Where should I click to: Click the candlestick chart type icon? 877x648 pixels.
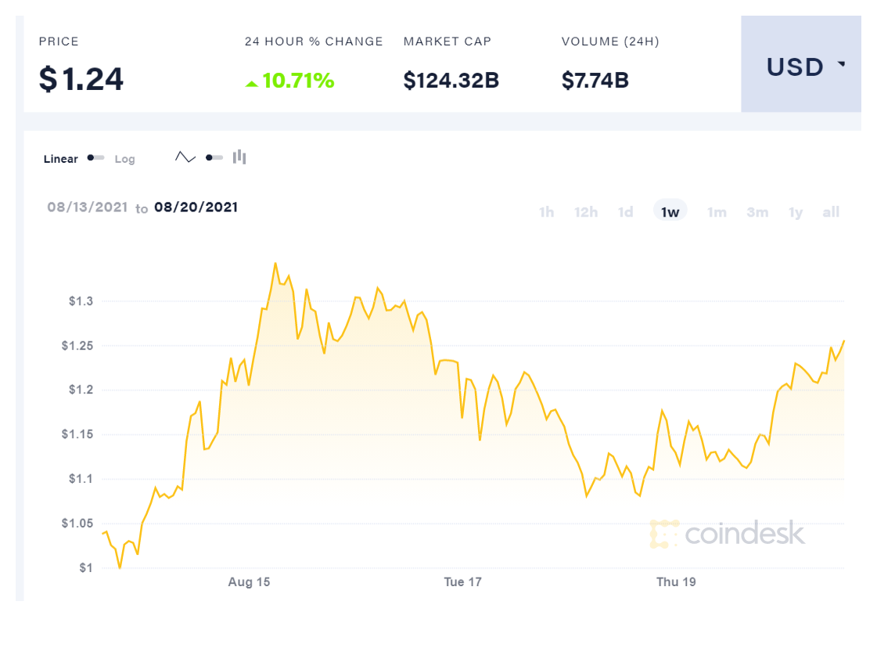point(239,157)
